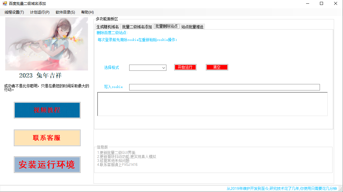The height and width of the screenshot is (192, 343).
Task: Click the 联系客服 button
Action: coord(47,138)
